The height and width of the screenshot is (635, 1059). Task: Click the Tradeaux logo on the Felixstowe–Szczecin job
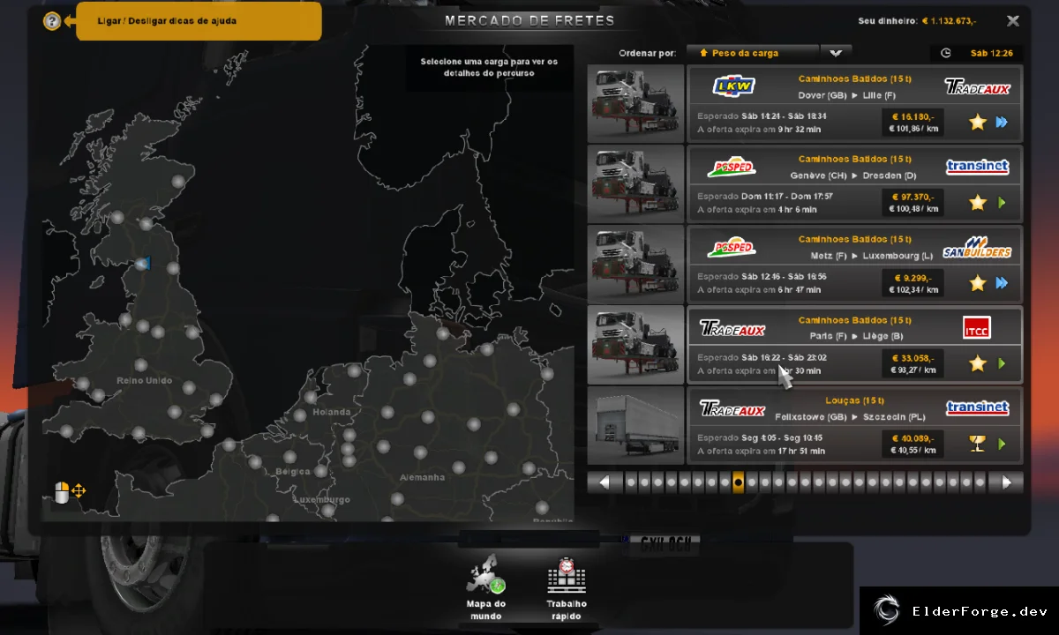(x=732, y=408)
